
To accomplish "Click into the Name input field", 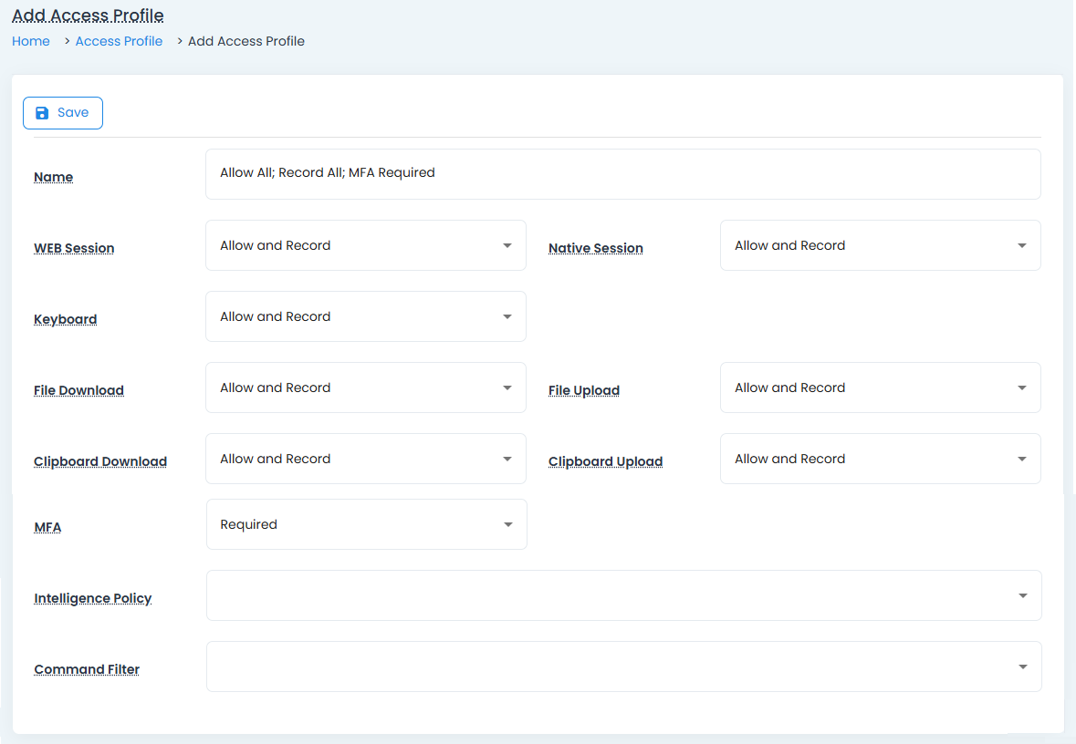I will click(x=622, y=173).
